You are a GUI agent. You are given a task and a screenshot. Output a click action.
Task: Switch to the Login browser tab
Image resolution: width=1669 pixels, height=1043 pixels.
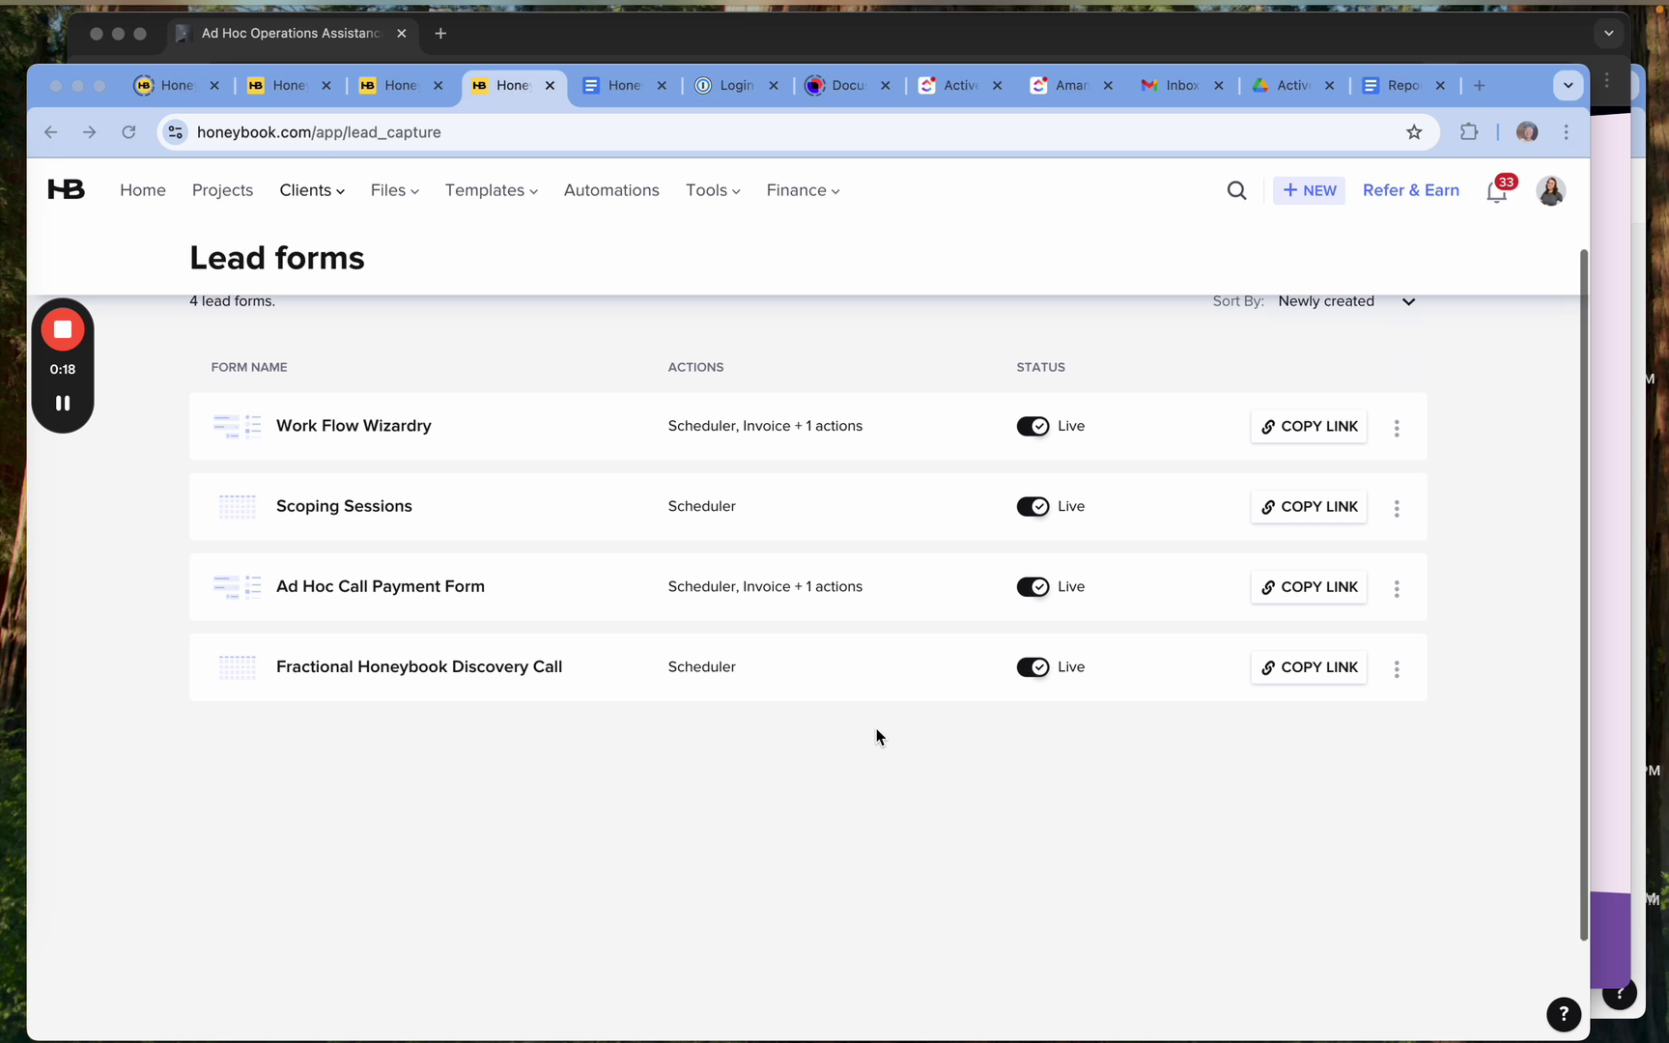coord(737,86)
